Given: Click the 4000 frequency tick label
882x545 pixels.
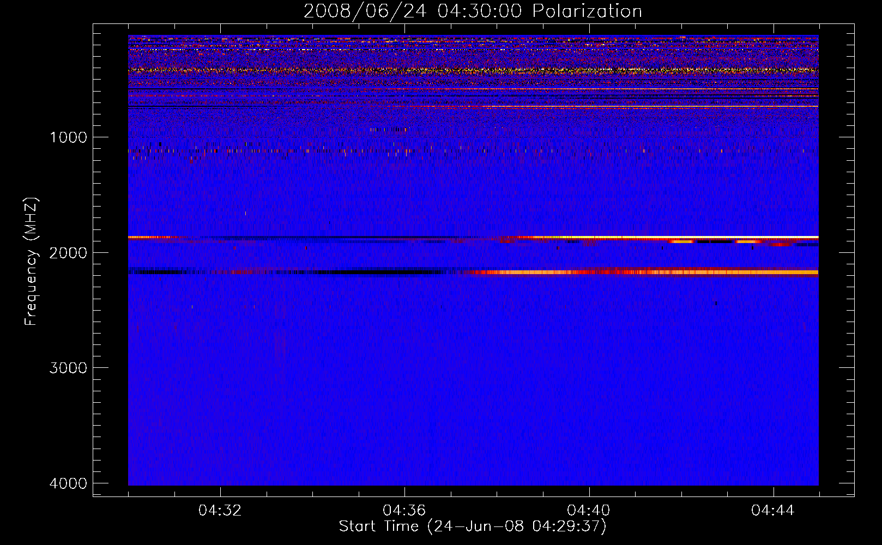Looking at the screenshot, I should [68, 483].
